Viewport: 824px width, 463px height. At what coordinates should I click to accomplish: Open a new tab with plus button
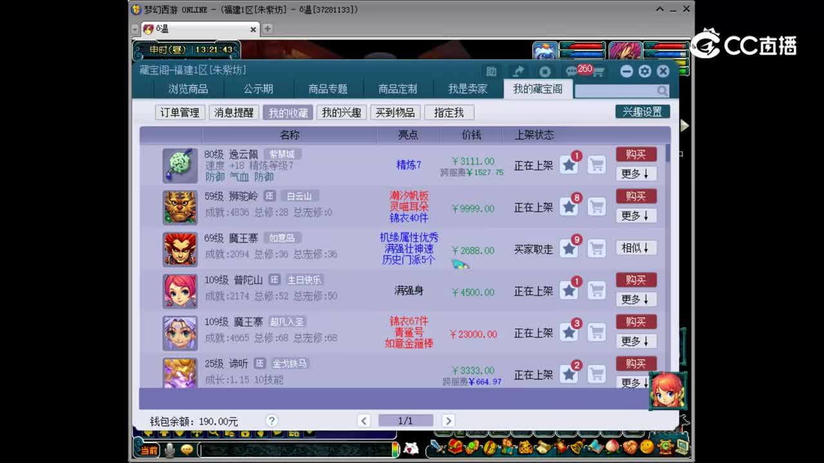click(x=267, y=29)
